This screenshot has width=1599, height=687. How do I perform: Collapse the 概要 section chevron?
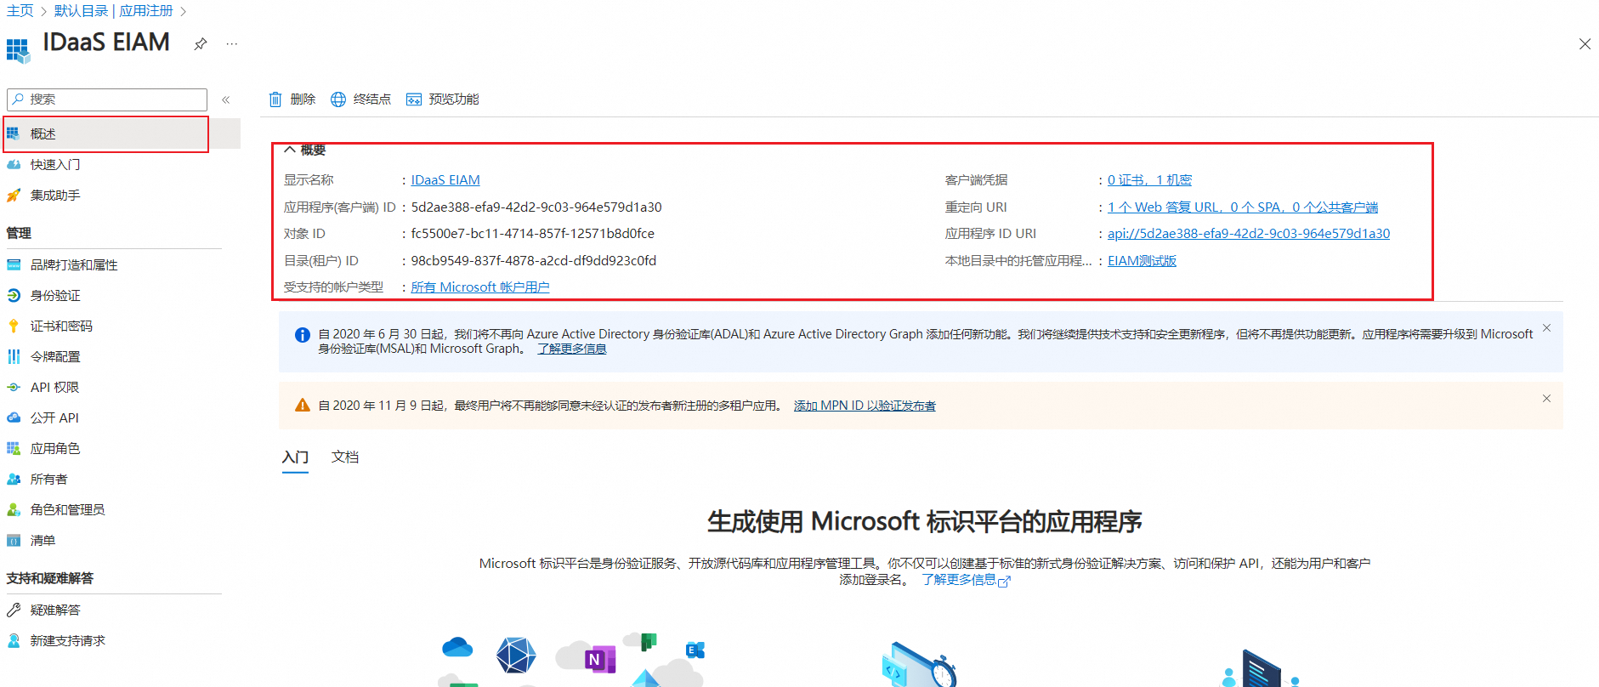(290, 150)
